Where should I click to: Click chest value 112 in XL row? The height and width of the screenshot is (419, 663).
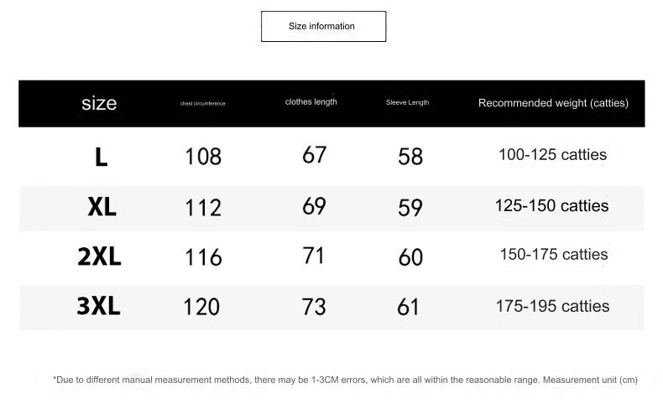pos(203,207)
